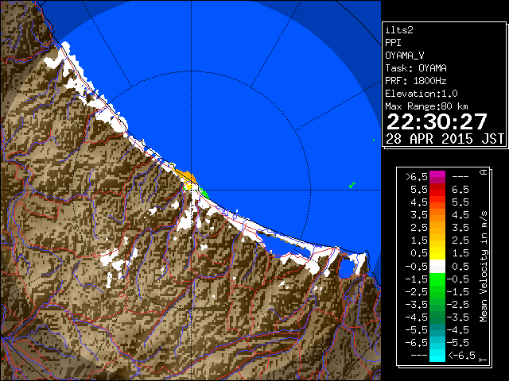
Task: Select the '28 APR 2015 JST' date
Action: [445, 139]
